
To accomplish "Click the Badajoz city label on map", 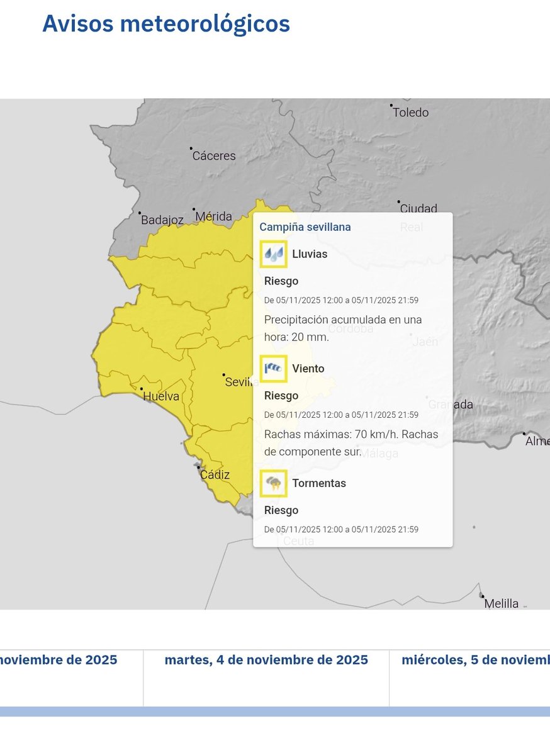I will (x=162, y=220).
